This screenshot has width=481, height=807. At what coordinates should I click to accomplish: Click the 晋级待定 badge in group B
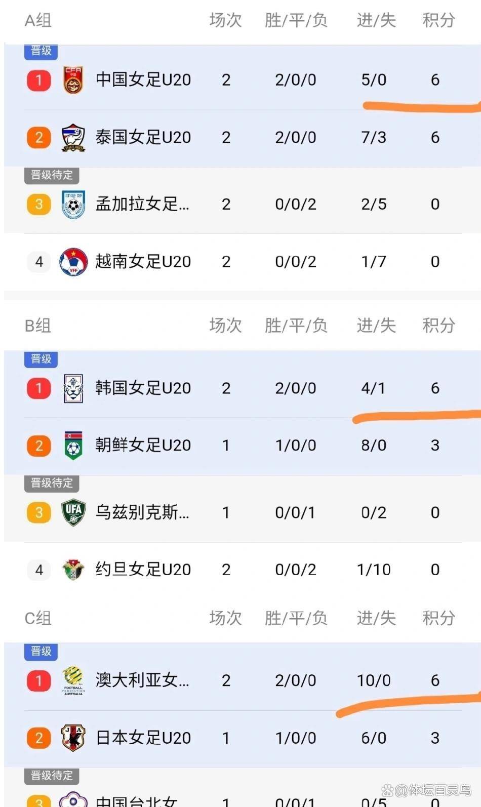click(52, 483)
